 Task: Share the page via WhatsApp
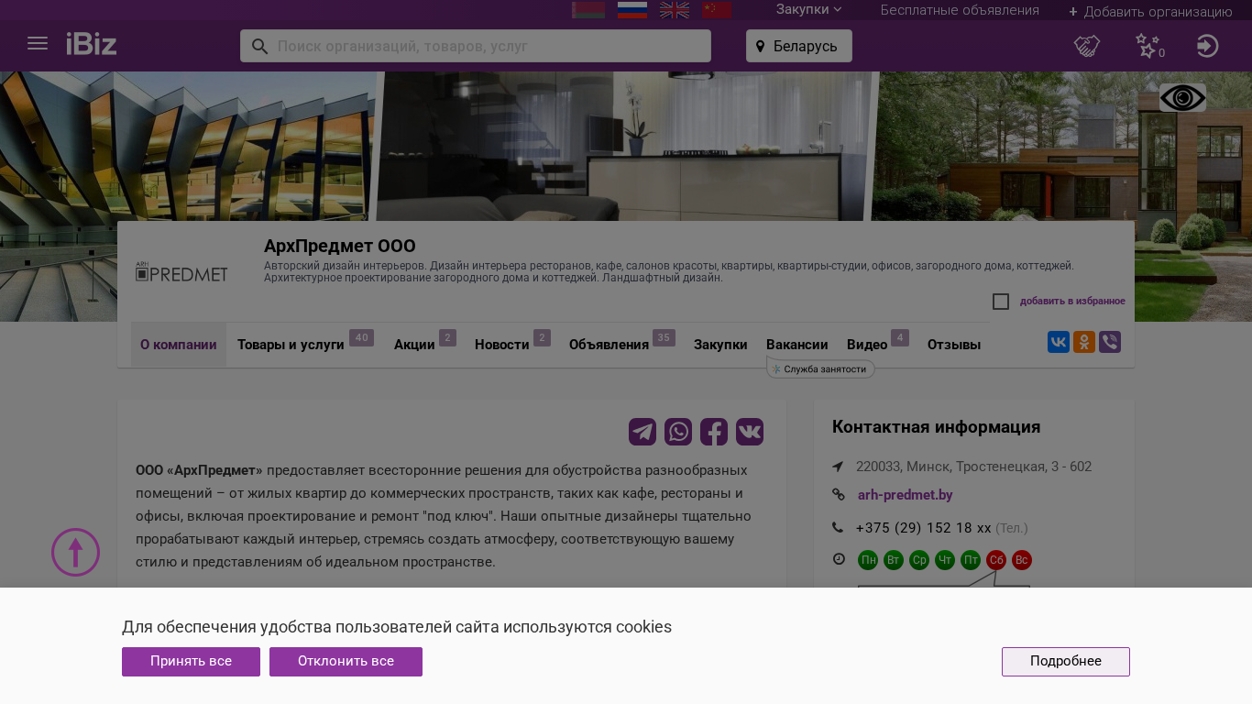(678, 432)
